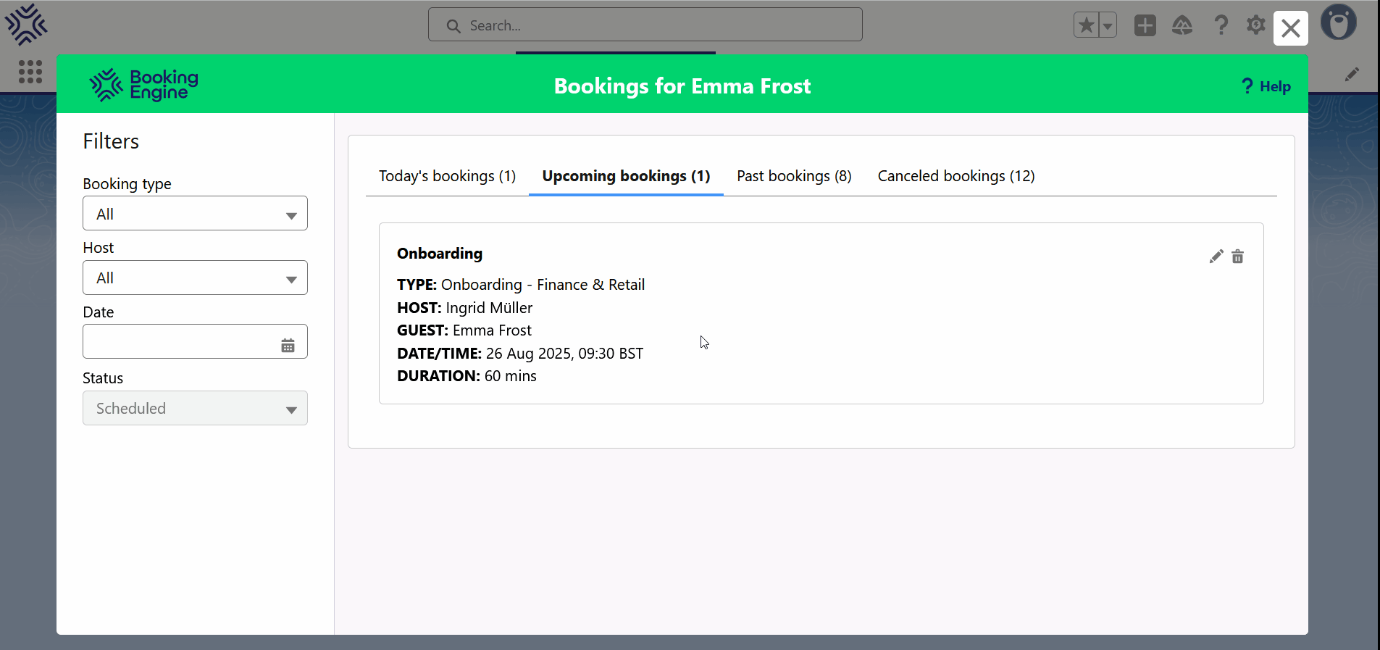The height and width of the screenshot is (650, 1380).
Task: Select the Upcoming bookings tab
Action: (626, 176)
